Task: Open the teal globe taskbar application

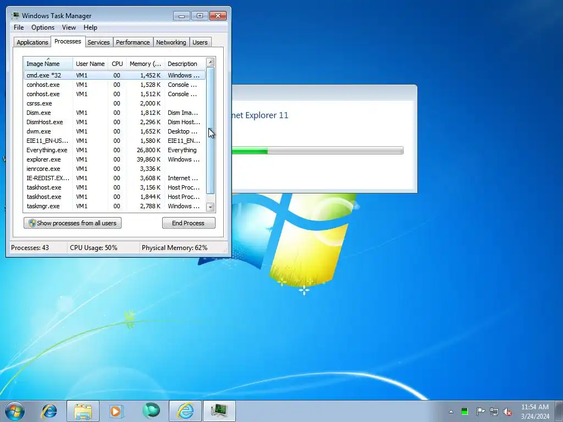Action: pyautogui.click(x=151, y=411)
